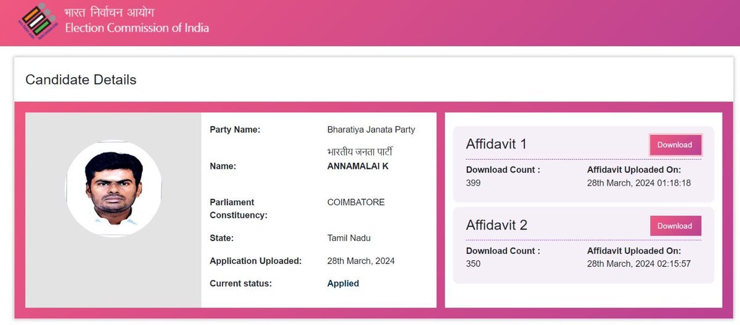
Task: Click the Affidavit 1 heading
Action: tap(496, 144)
